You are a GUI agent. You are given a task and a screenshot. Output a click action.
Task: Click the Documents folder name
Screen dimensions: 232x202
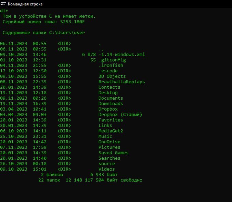pyautogui.click(x=111, y=98)
